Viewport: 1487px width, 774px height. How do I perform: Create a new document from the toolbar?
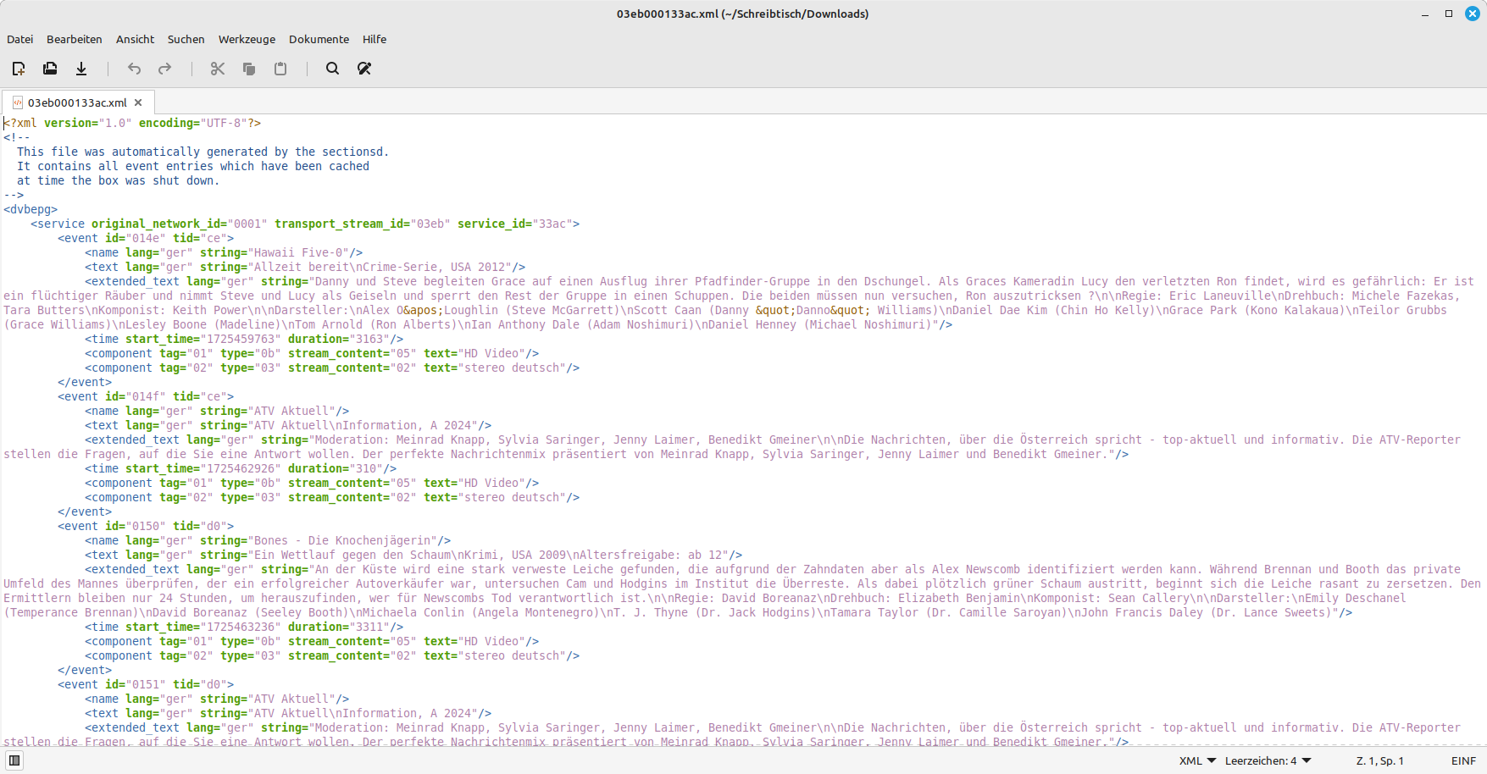coord(19,69)
